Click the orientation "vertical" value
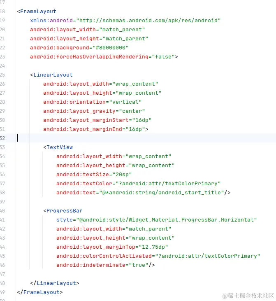 [125, 102]
